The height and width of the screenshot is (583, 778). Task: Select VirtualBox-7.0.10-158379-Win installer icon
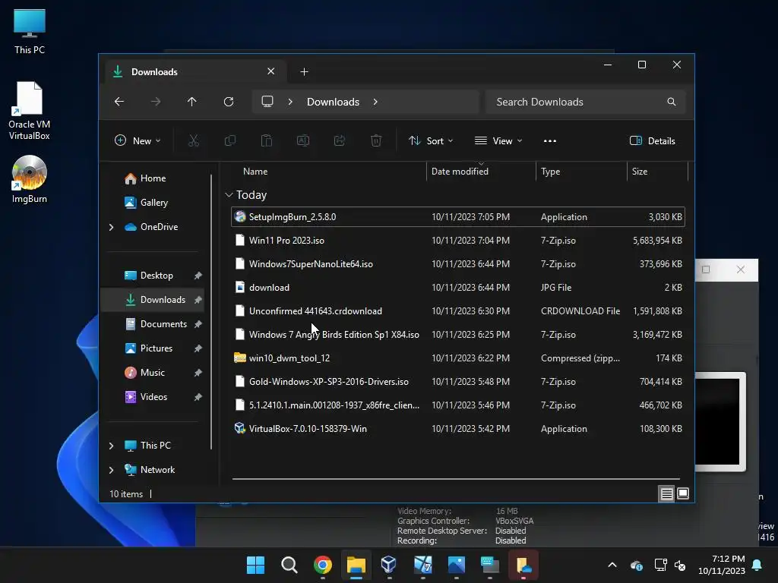(239, 428)
